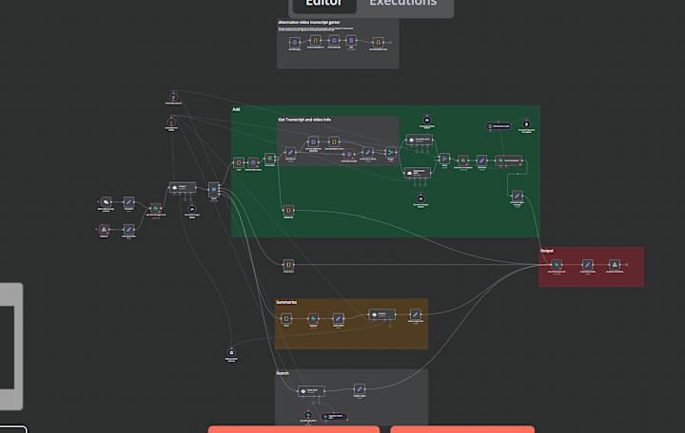685x433 pixels.
Task: Open the agent node left of the Switch node
Action: click(x=183, y=187)
